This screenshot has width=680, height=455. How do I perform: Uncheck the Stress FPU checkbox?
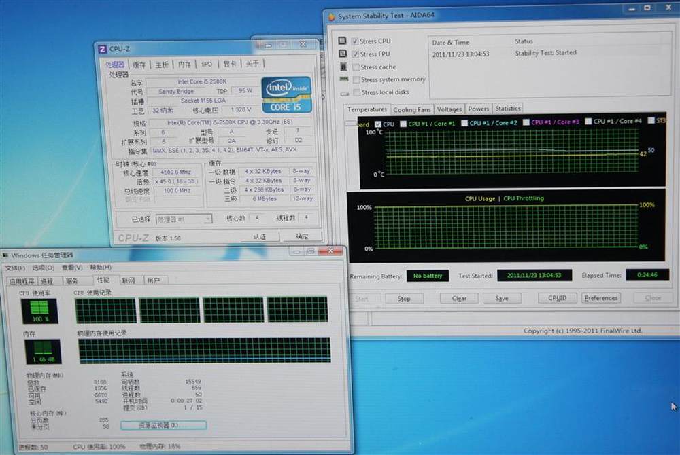click(356, 54)
